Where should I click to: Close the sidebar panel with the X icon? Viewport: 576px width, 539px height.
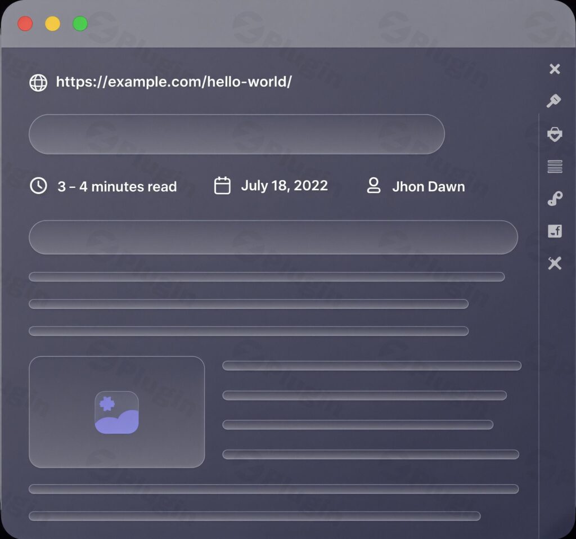click(555, 69)
